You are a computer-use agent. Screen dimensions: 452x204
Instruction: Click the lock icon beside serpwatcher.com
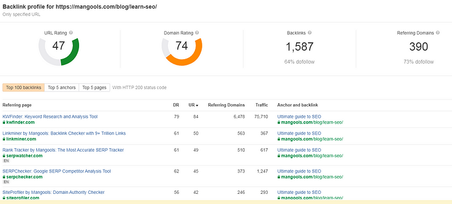pos(4,156)
